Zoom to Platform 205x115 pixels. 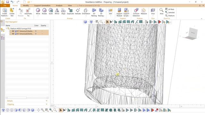point(170,16)
